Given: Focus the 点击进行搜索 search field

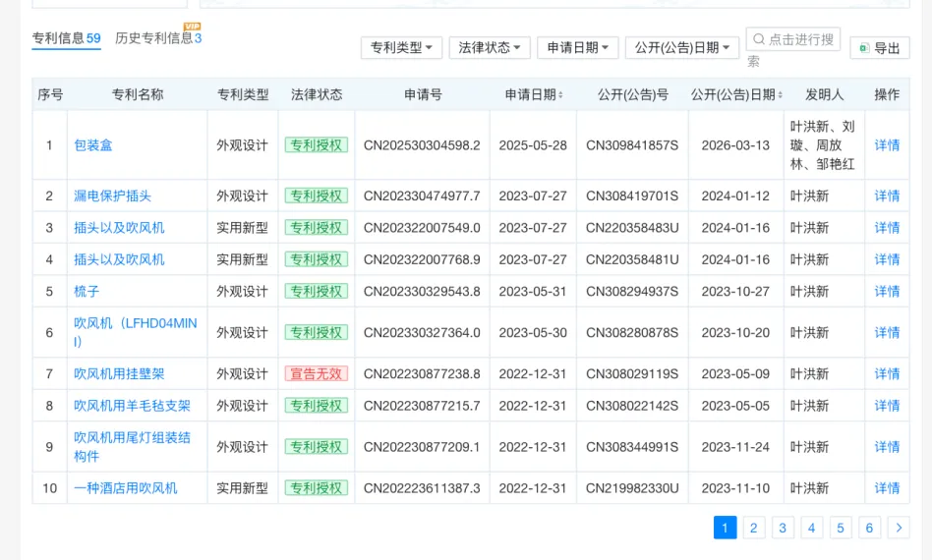Looking at the screenshot, I should [x=793, y=39].
